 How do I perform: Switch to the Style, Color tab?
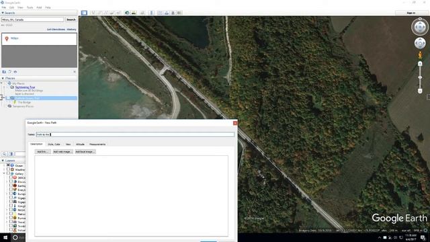(54, 144)
